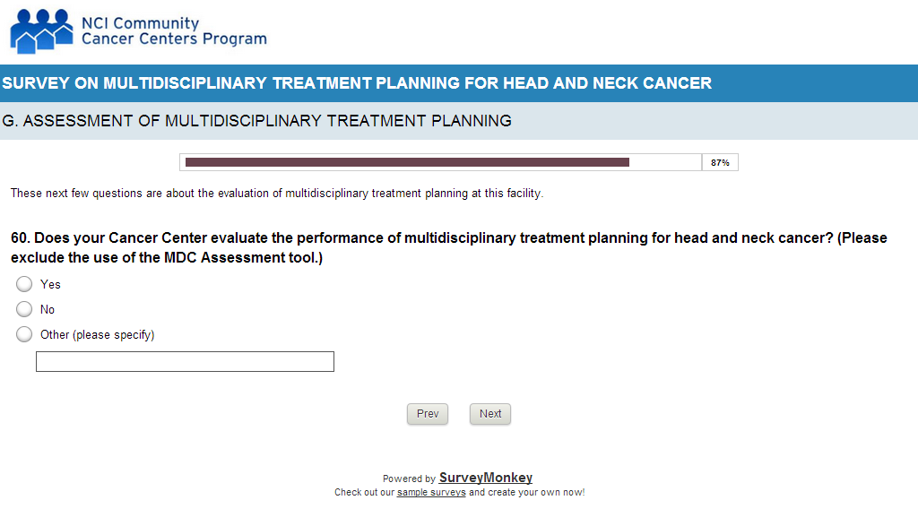The width and height of the screenshot is (918, 526).
Task: Focus the Other specify text field
Action: coord(185,361)
